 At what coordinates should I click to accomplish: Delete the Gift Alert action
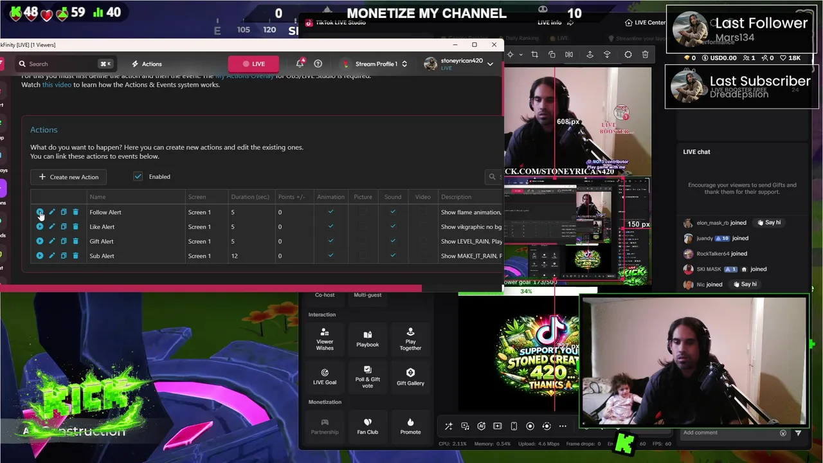click(x=75, y=241)
